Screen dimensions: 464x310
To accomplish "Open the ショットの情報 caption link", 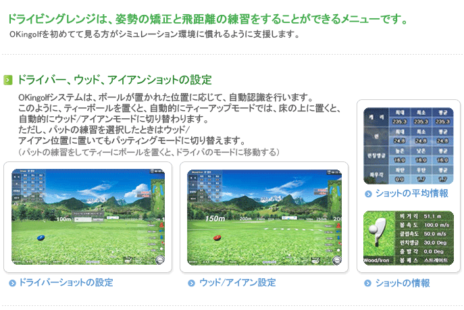I will tap(403, 283).
